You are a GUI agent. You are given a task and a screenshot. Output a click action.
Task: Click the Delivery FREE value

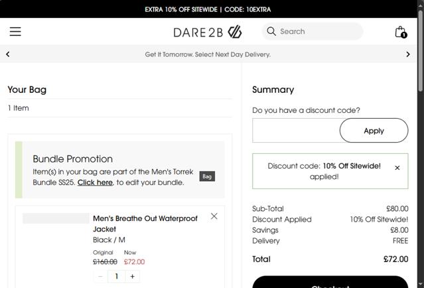click(x=401, y=241)
